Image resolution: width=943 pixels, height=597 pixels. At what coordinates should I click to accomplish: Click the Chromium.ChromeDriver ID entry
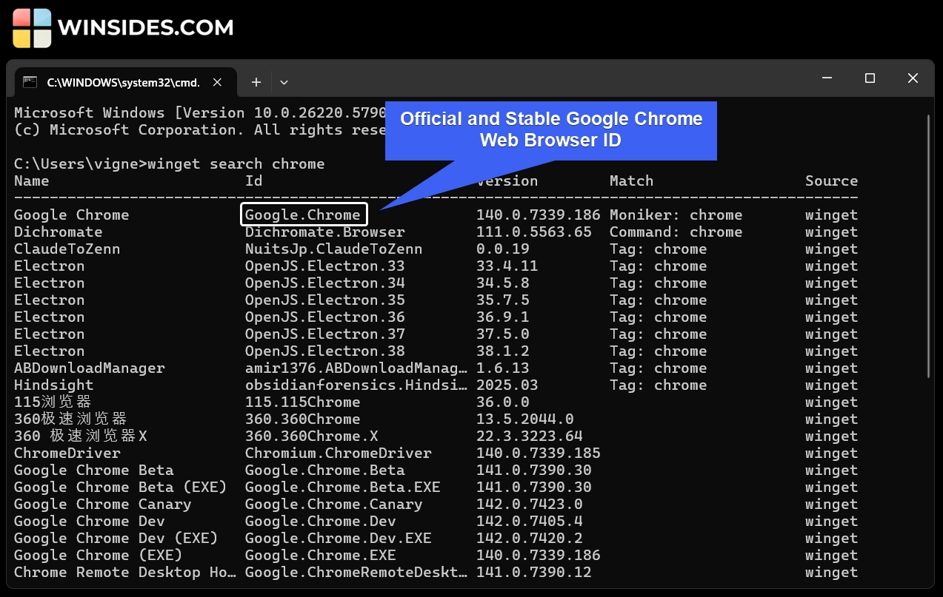point(338,453)
